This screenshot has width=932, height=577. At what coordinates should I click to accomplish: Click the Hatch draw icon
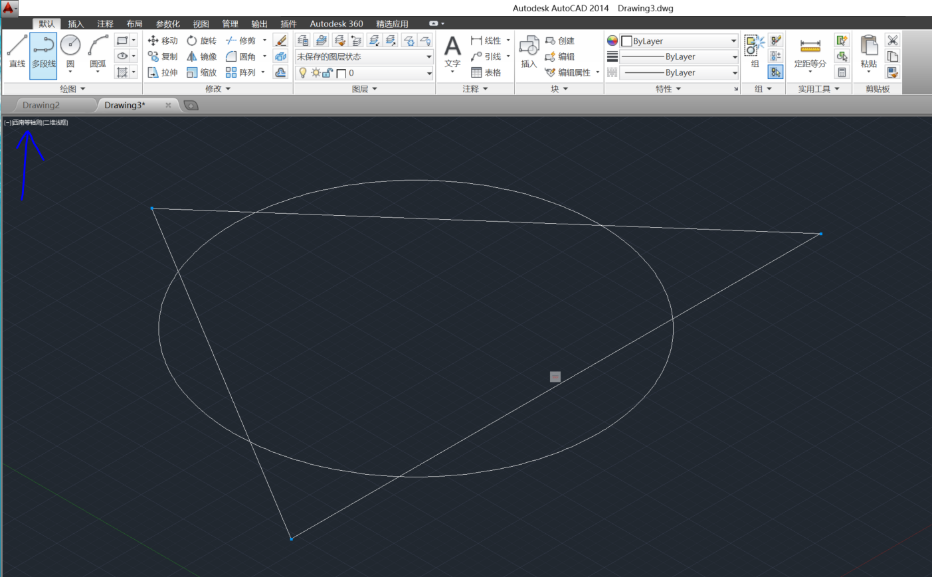(122, 72)
